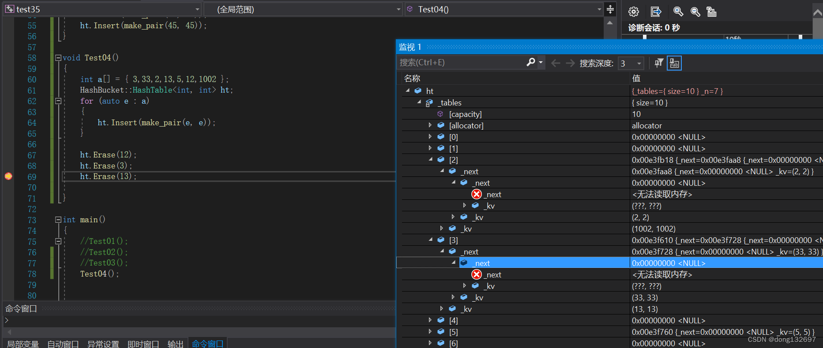Viewport: 823px width, 348px height.
Task: Open the search depth dropdown
Action: coord(639,64)
